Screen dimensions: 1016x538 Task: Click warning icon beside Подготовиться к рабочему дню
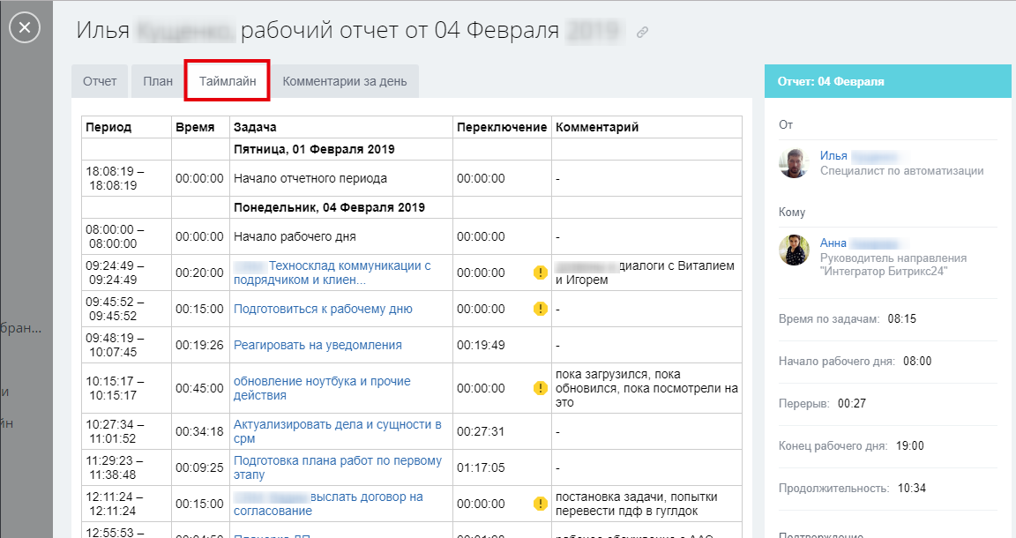(x=541, y=309)
